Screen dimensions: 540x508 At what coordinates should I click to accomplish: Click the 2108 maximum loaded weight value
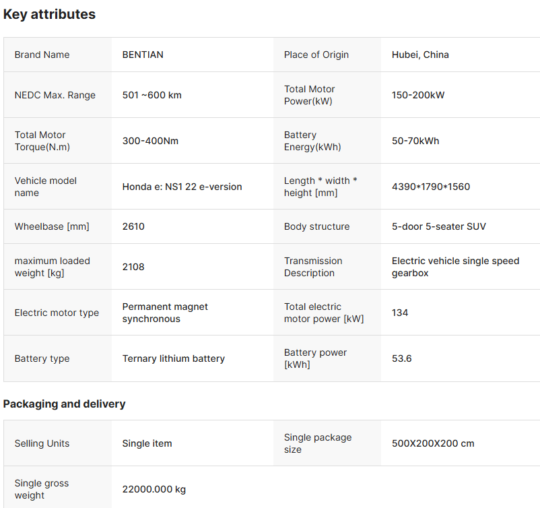point(133,267)
